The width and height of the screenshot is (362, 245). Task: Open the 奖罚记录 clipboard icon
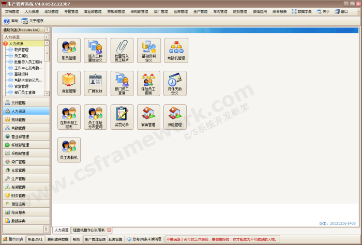pos(122,117)
